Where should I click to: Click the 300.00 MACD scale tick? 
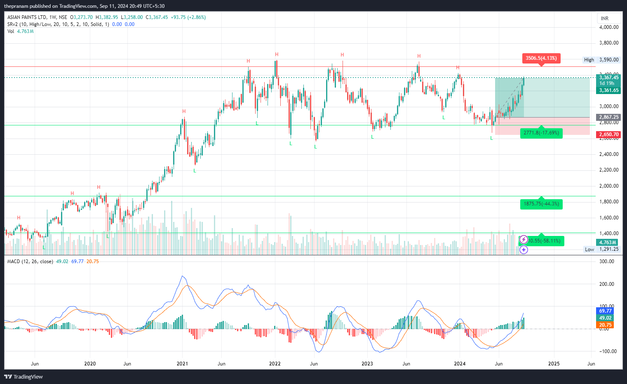[x=607, y=261]
